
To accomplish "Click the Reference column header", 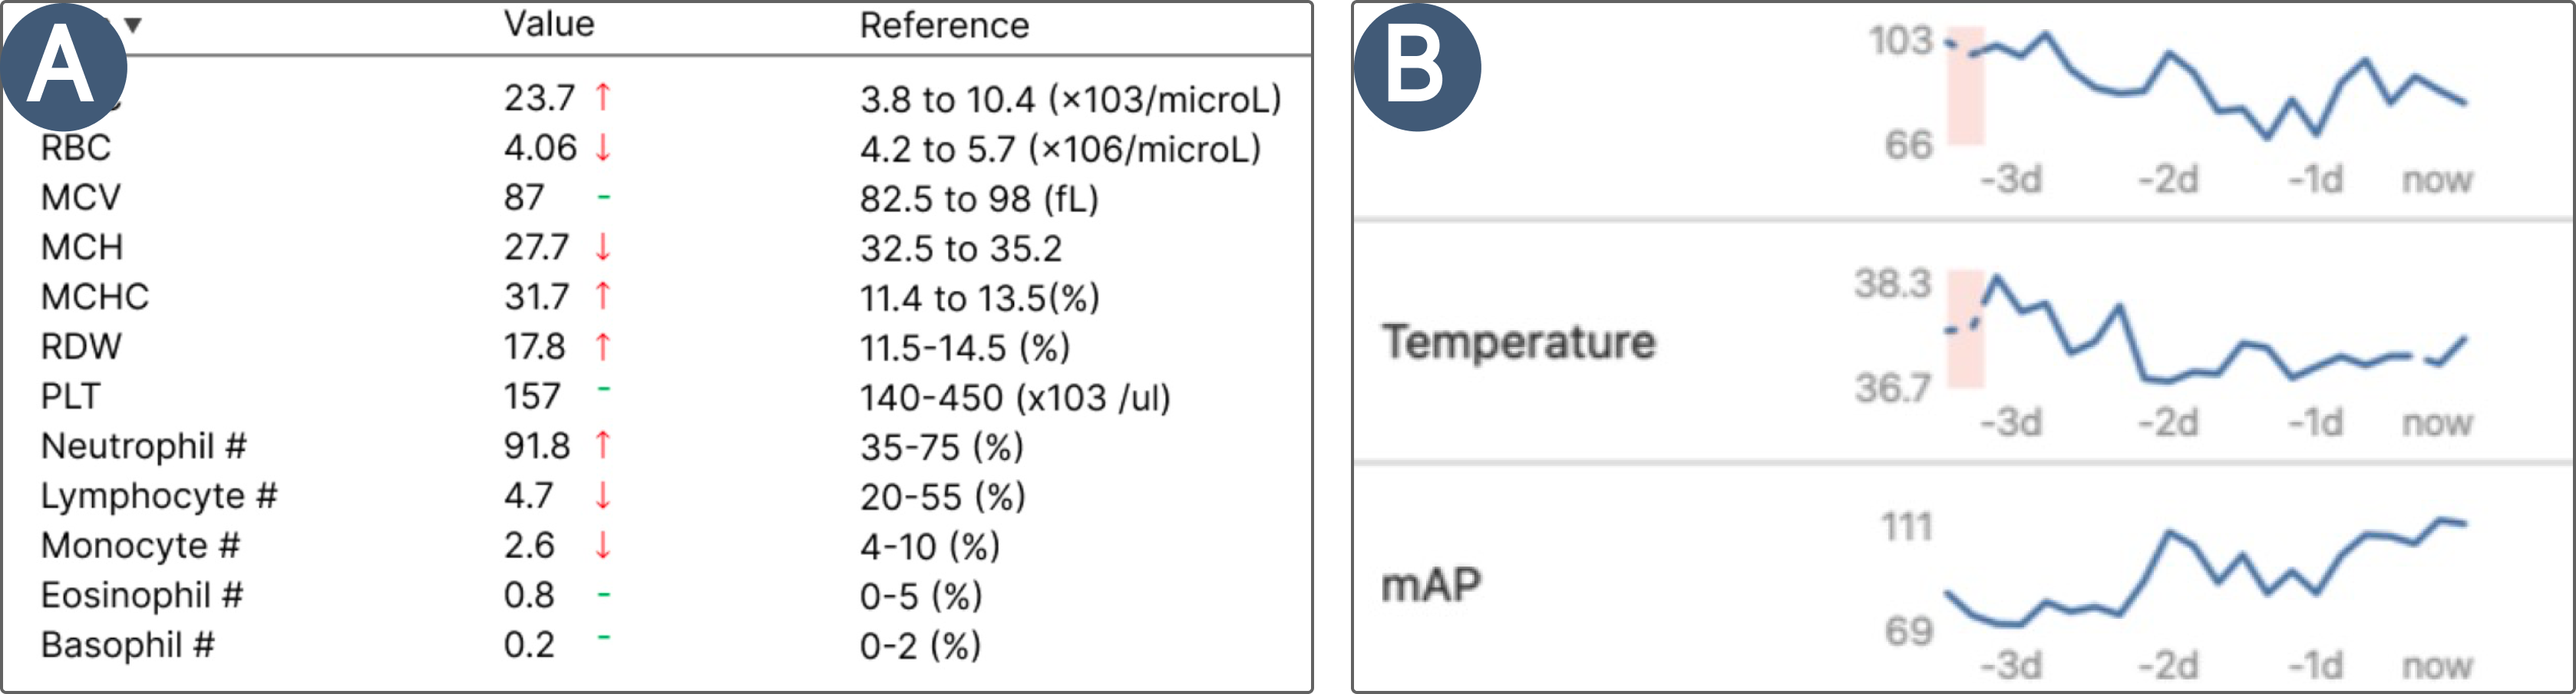I will point(944,25).
